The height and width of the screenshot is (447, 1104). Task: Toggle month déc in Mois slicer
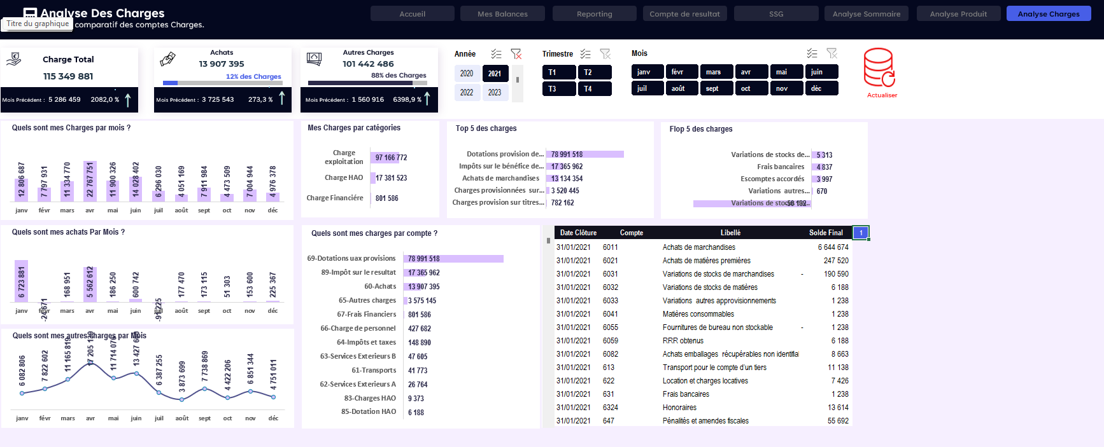tap(821, 88)
